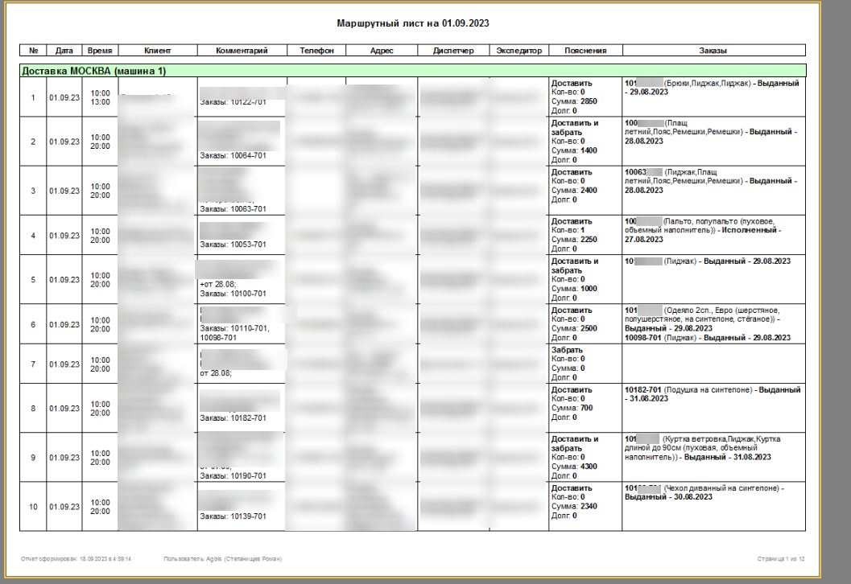Click the 'Сумма: 2500' value

pyautogui.click(x=574, y=329)
